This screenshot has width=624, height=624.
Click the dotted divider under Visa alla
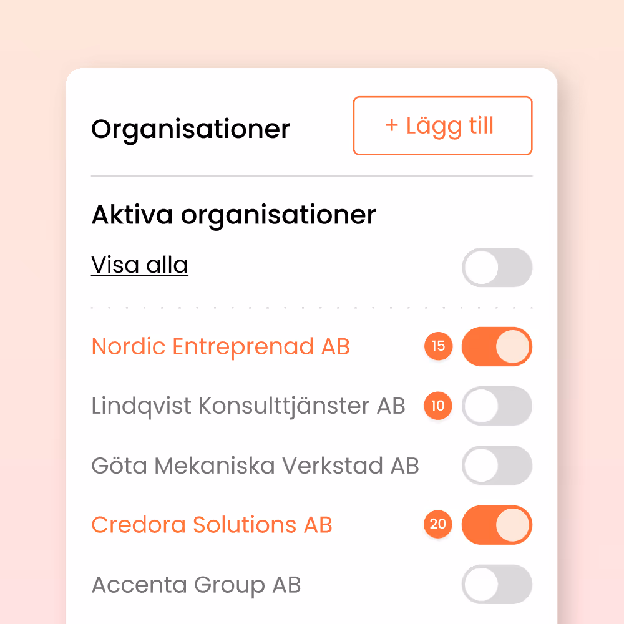[312, 306]
